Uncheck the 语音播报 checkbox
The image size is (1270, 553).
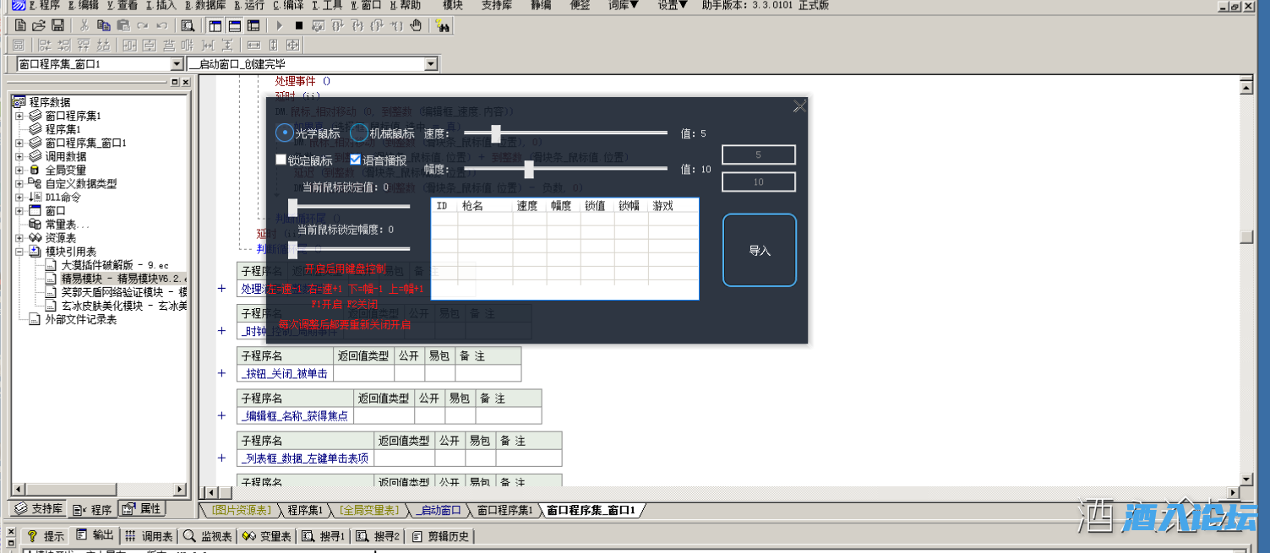355,160
